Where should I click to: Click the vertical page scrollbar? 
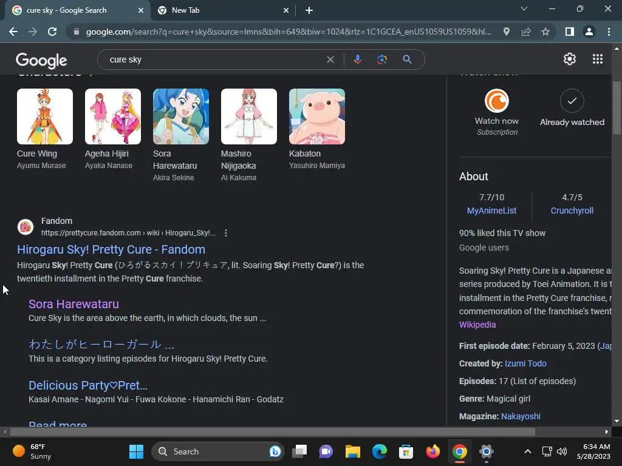tap(617, 108)
